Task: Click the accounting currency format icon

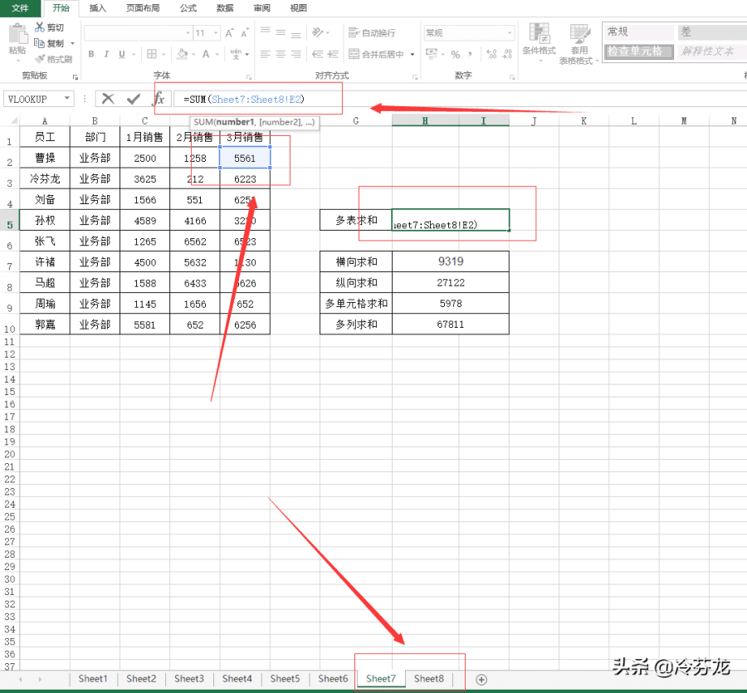Action: [x=431, y=53]
